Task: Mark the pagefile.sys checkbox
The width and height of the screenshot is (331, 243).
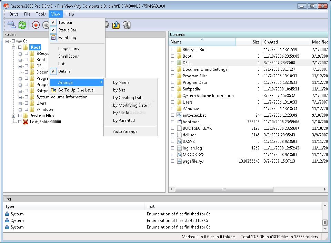Action: click(x=172, y=161)
